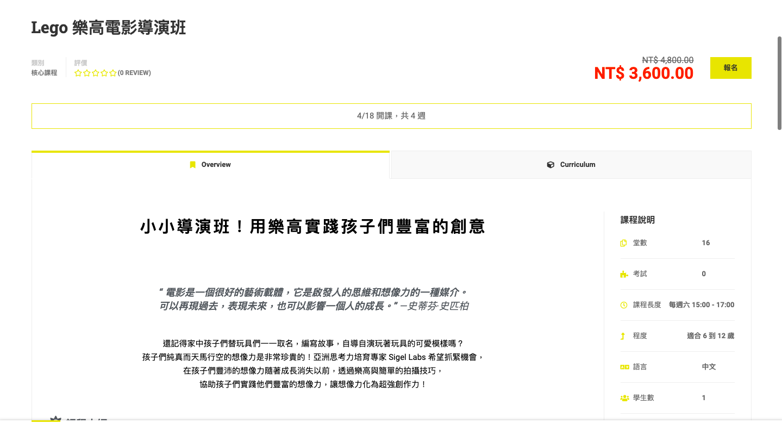This screenshot has height=423, width=782.
Task: Click the paragraph line mentioning Sigel Labs
Action: [312, 357]
